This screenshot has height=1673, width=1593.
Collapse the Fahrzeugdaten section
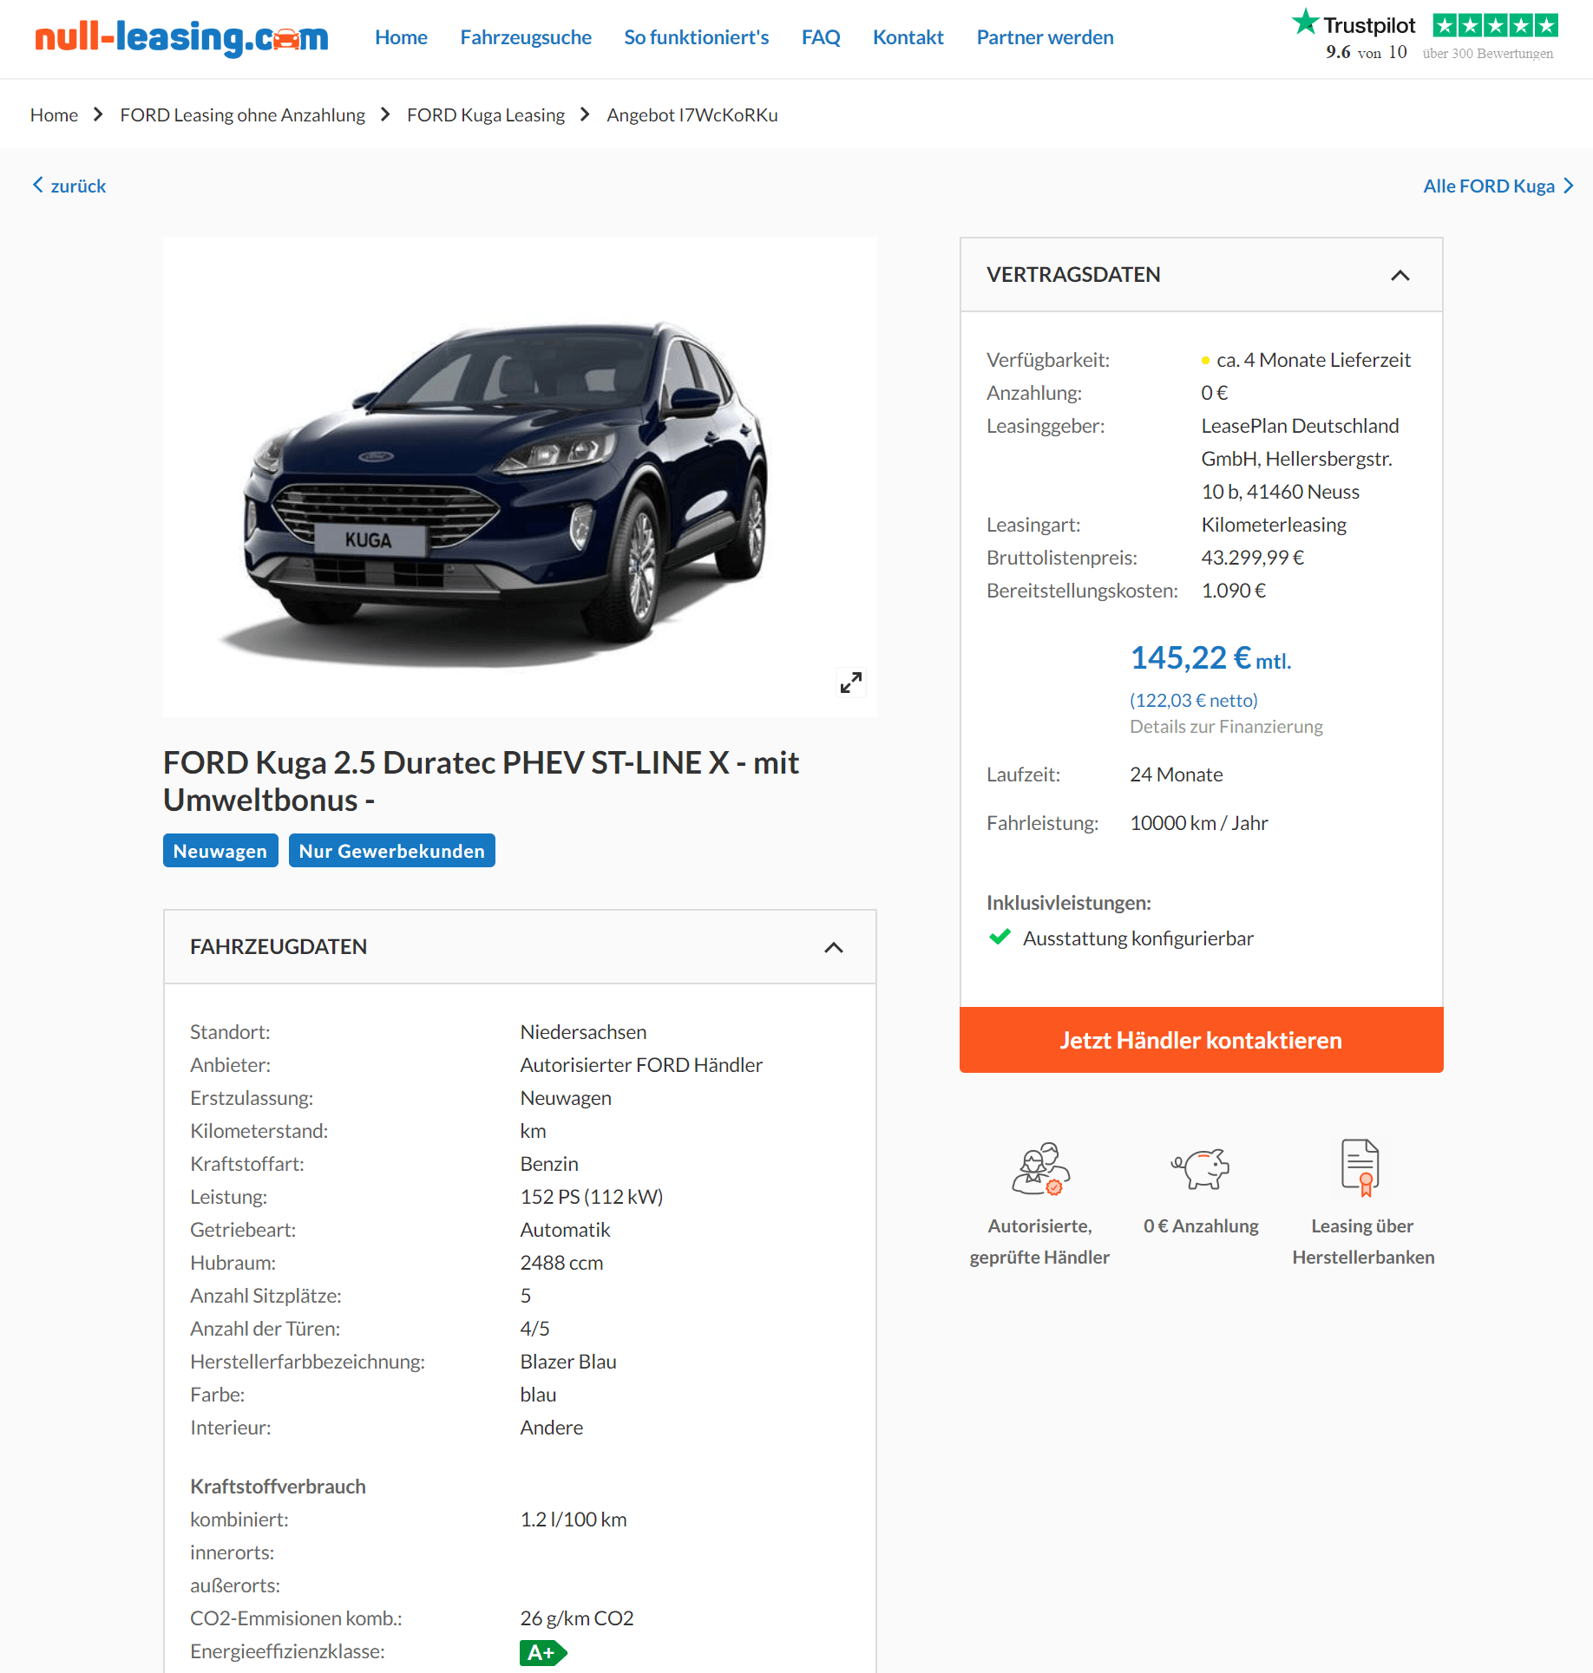click(834, 947)
